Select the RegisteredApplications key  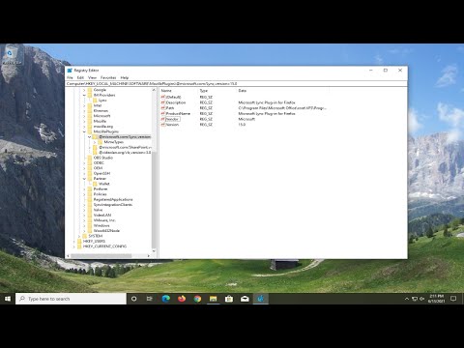[113, 199]
